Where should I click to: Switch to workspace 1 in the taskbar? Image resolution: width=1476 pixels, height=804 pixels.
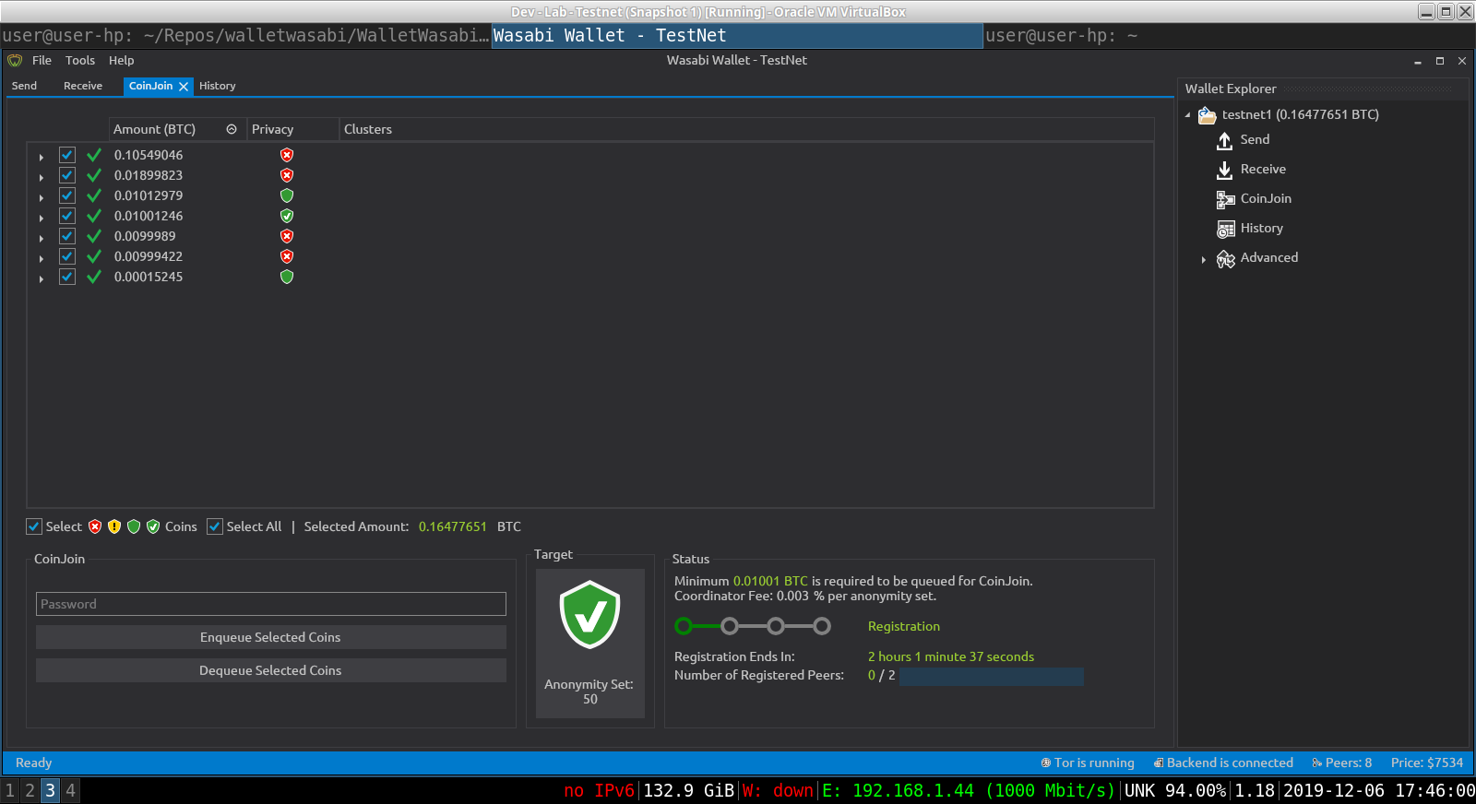click(10, 790)
